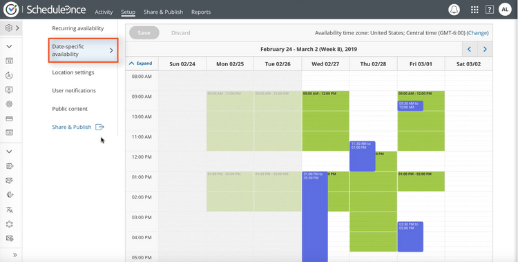This screenshot has height=262, width=518.
Task: Click the Save button
Action: pos(144,32)
